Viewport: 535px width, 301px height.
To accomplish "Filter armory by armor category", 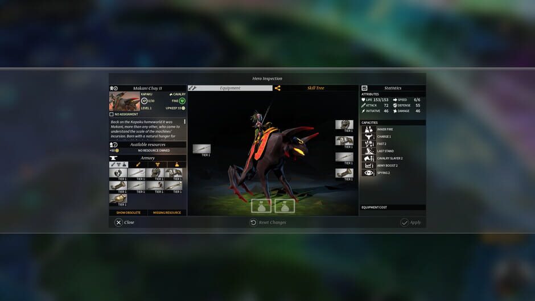I will 157,164.
